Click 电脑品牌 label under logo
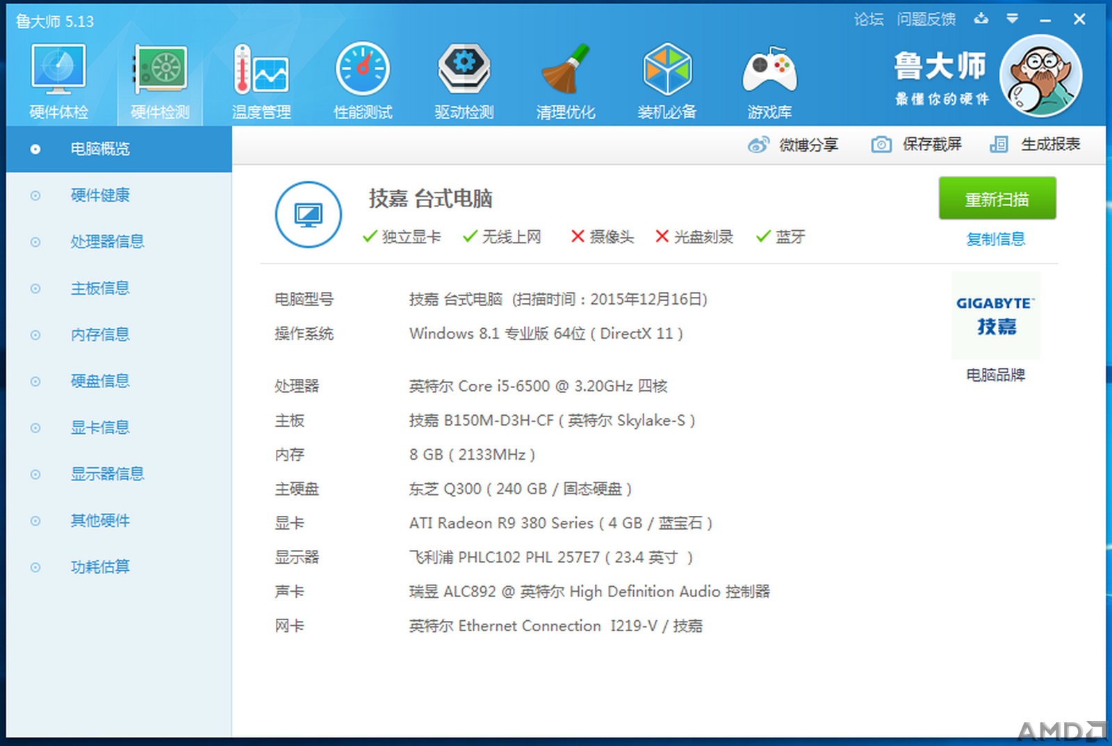Screen dimensions: 1112x746 click(x=995, y=375)
